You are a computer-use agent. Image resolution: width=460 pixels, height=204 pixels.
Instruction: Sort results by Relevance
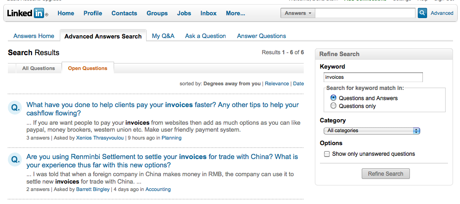point(277,83)
